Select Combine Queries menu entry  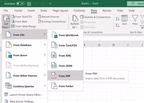[24, 86]
